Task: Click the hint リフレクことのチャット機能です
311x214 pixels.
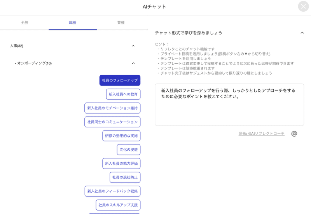Action: tap(187, 49)
